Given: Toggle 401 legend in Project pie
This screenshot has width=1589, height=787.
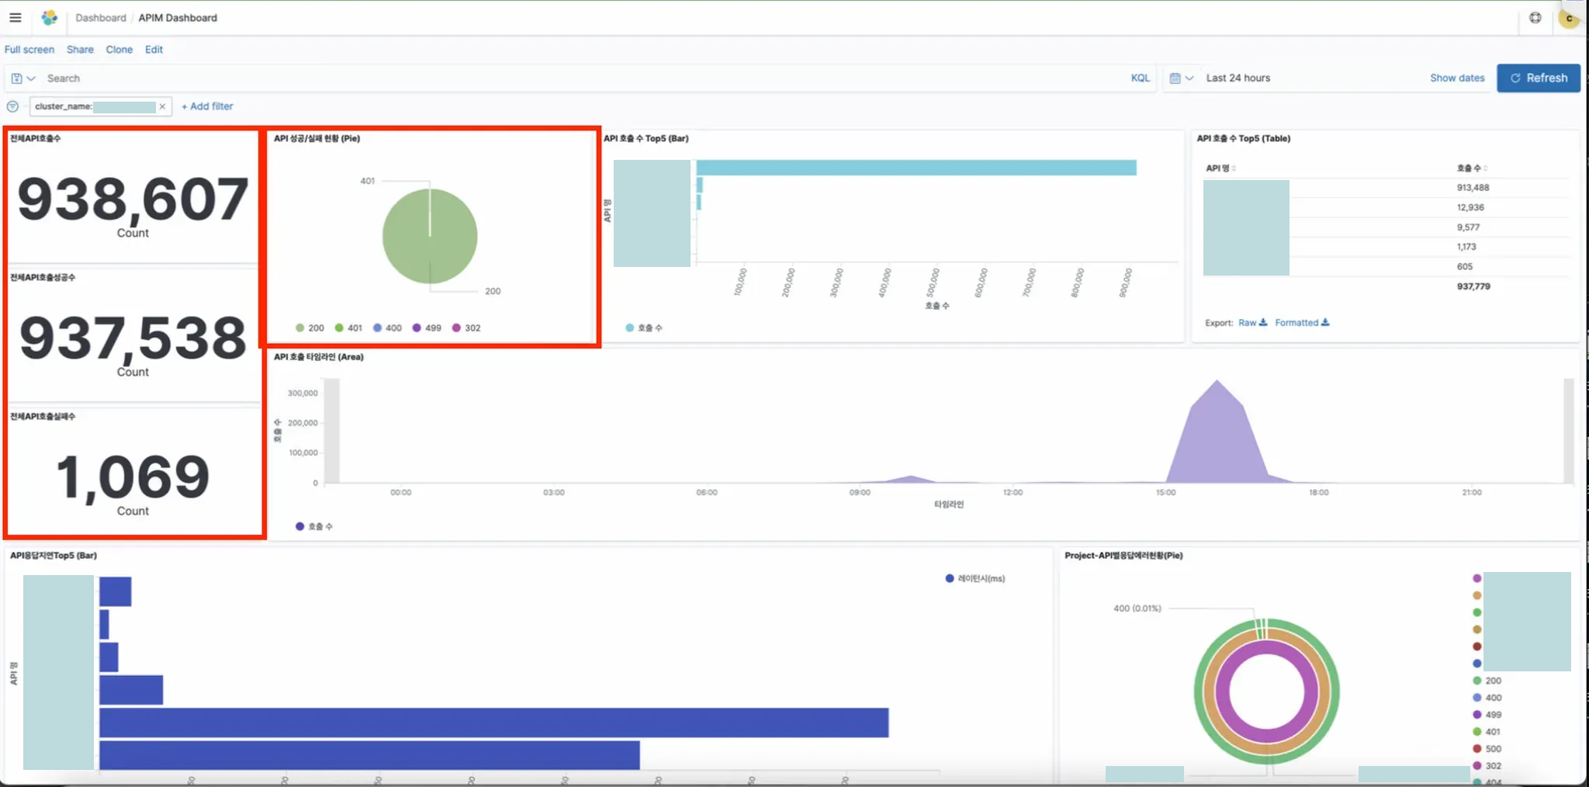Looking at the screenshot, I should tap(1487, 732).
